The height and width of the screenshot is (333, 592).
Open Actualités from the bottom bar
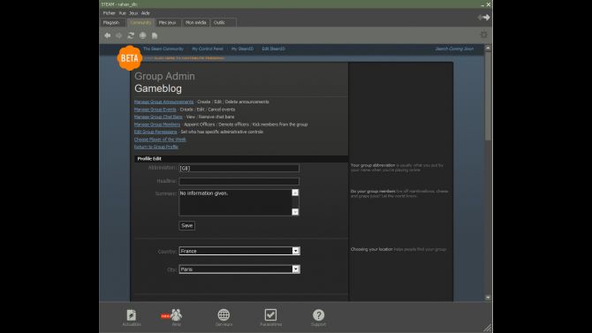[x=132, y=317]
